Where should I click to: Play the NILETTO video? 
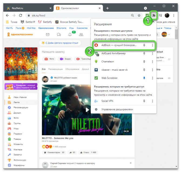[87, 110]
